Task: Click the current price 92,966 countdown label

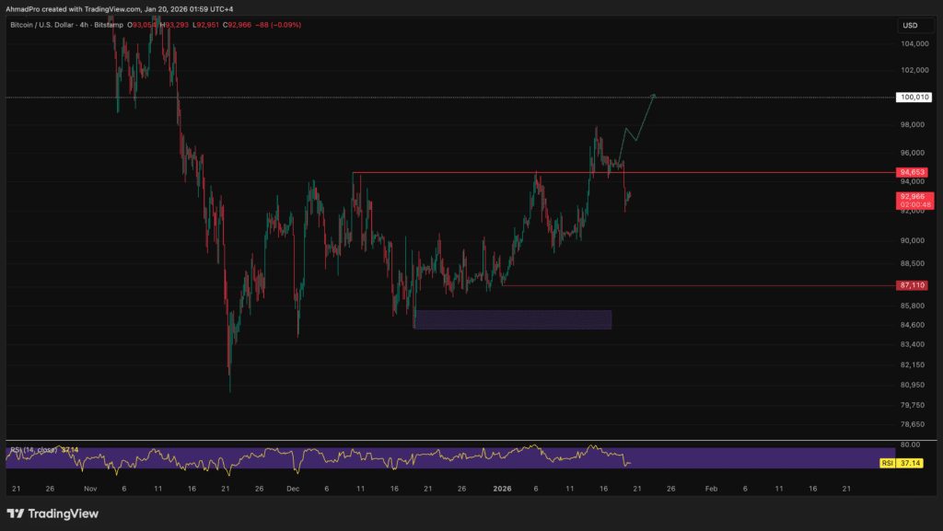Action: [x=912, y=201]
